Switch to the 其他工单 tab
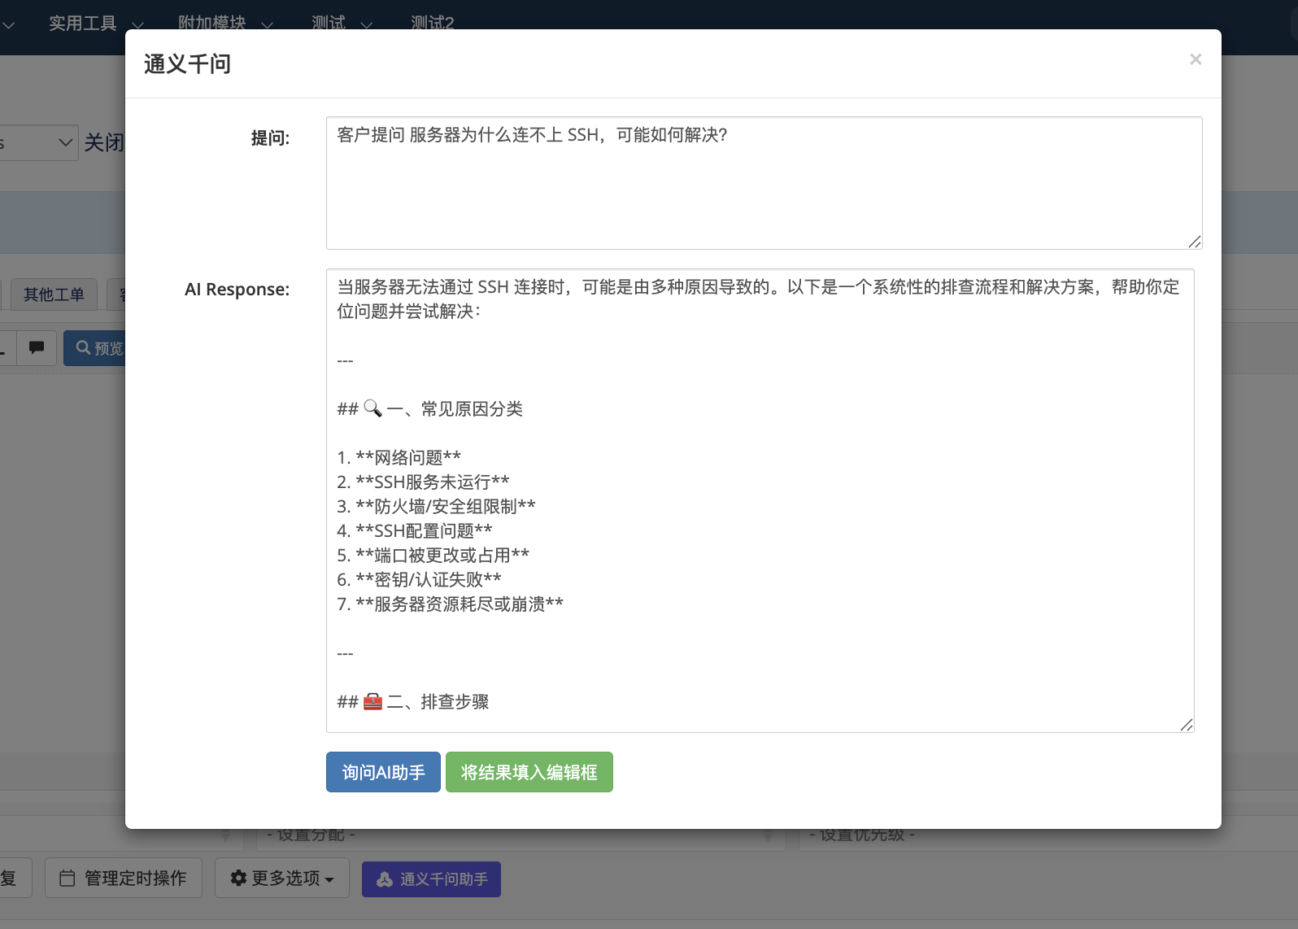1298x929 pixels. click(x=54, y=294)
